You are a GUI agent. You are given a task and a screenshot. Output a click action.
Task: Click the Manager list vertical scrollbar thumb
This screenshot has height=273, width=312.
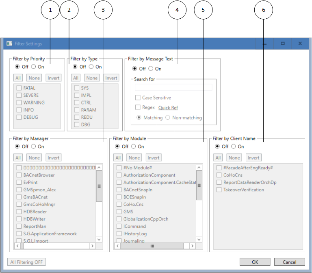pos(99,186)
